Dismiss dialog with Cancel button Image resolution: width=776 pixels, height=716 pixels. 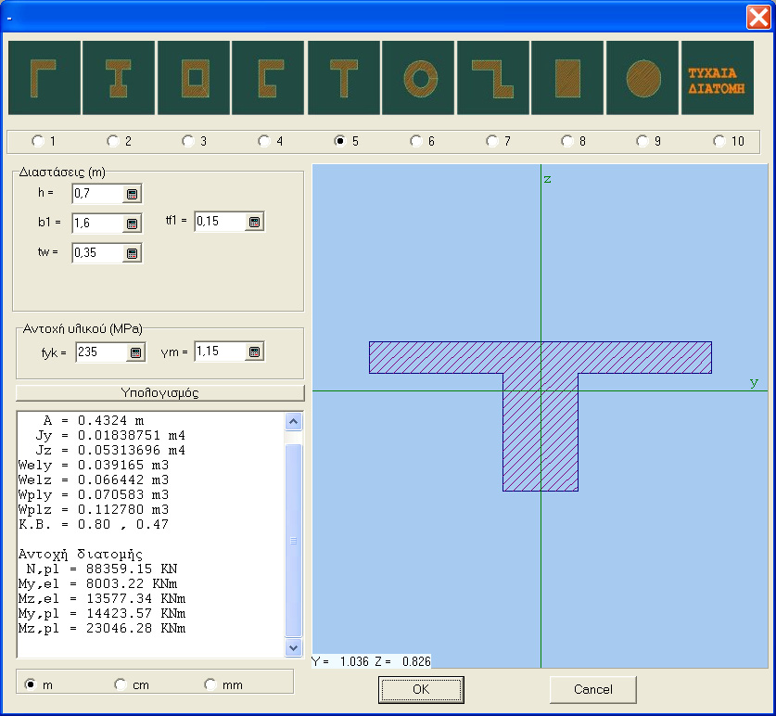coord(592,690)
